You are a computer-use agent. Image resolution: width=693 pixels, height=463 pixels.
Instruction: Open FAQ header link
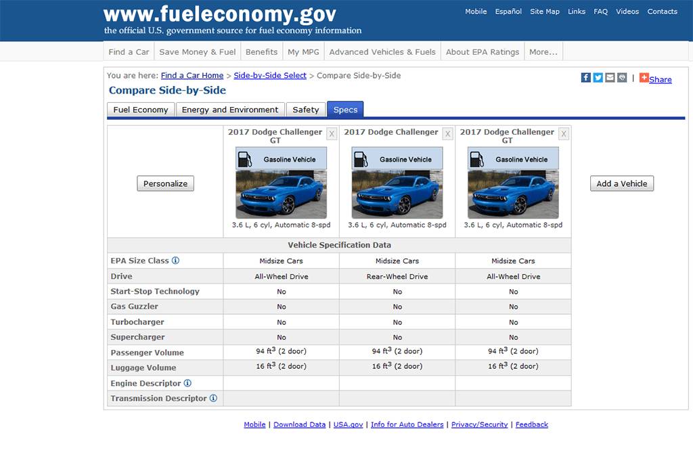tap(600, 12)
